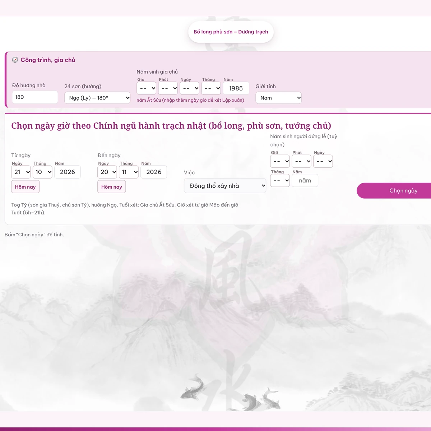Open the người đứng lễ Giờ dropdown

280,161
